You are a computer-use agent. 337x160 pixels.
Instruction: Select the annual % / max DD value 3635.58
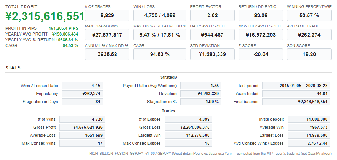(x=107, y=54)
